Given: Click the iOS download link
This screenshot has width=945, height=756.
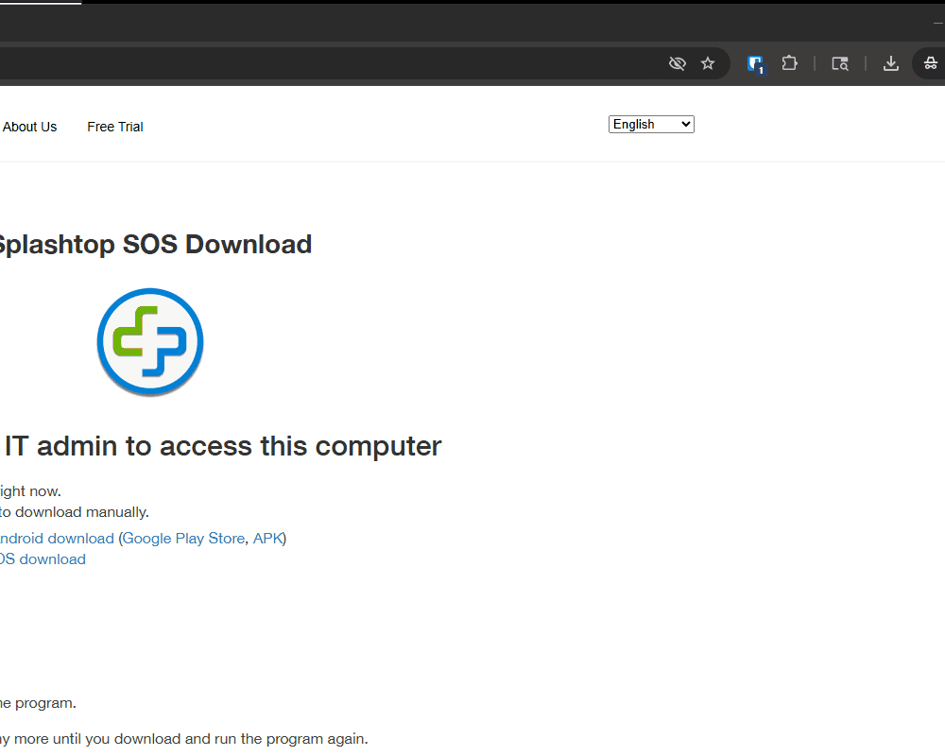Looking at the screenshot, I should point(43,559).
